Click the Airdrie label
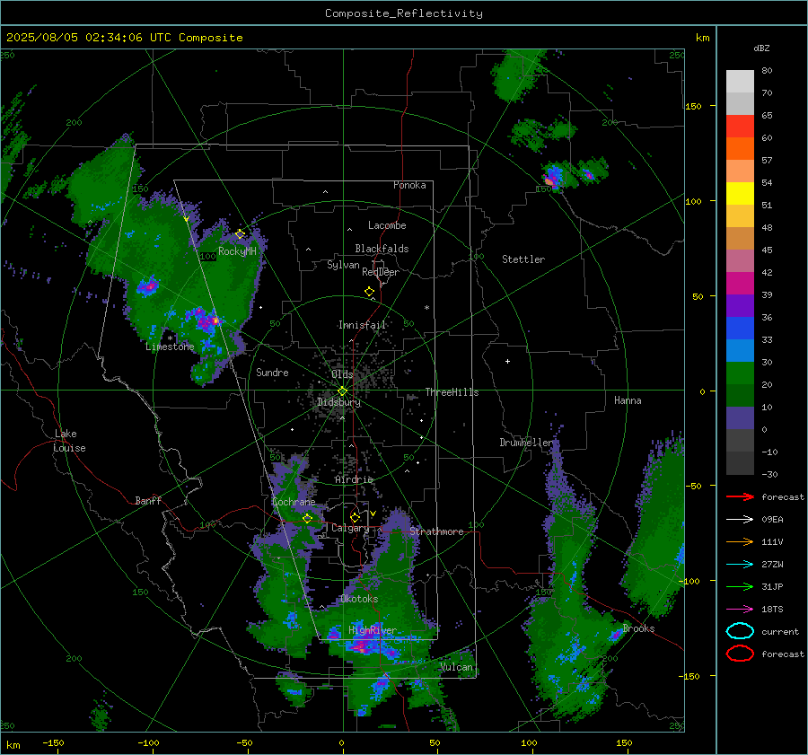This screenshot has height=755, width=808. tap(354, 479)
